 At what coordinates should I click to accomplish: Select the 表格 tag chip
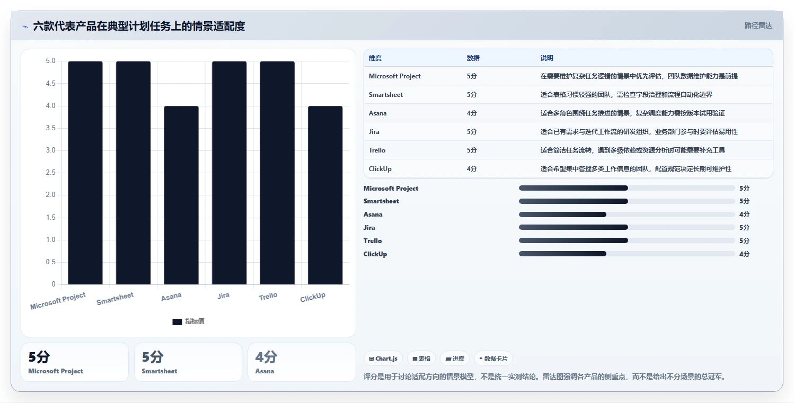pos(421,359)
